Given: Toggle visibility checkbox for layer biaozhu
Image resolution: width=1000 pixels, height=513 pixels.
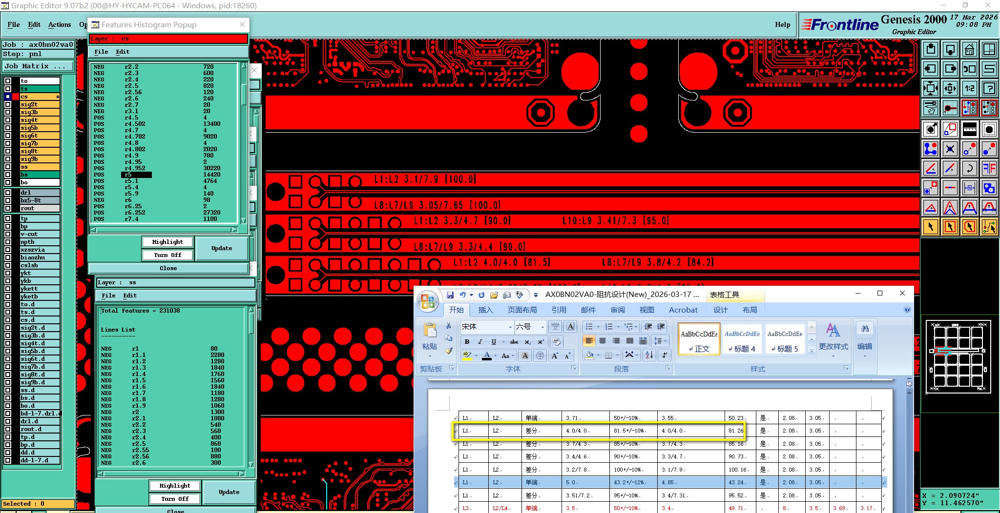Looking at the screenshot, I should pos(8,257).
